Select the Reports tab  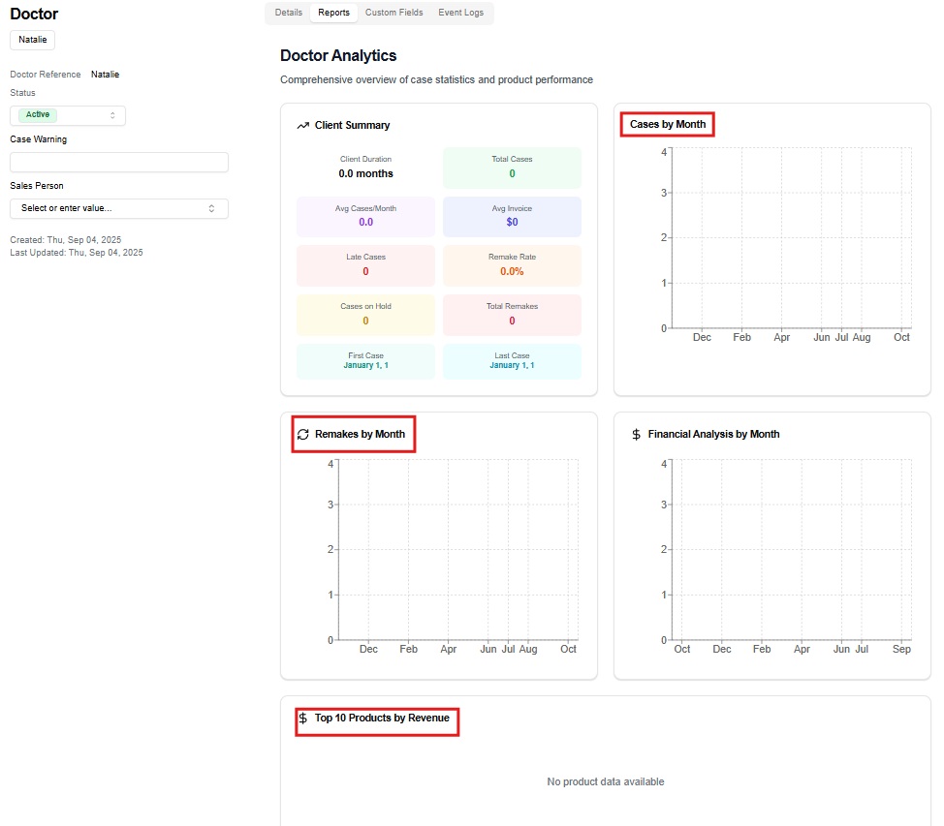coord(333,13)
